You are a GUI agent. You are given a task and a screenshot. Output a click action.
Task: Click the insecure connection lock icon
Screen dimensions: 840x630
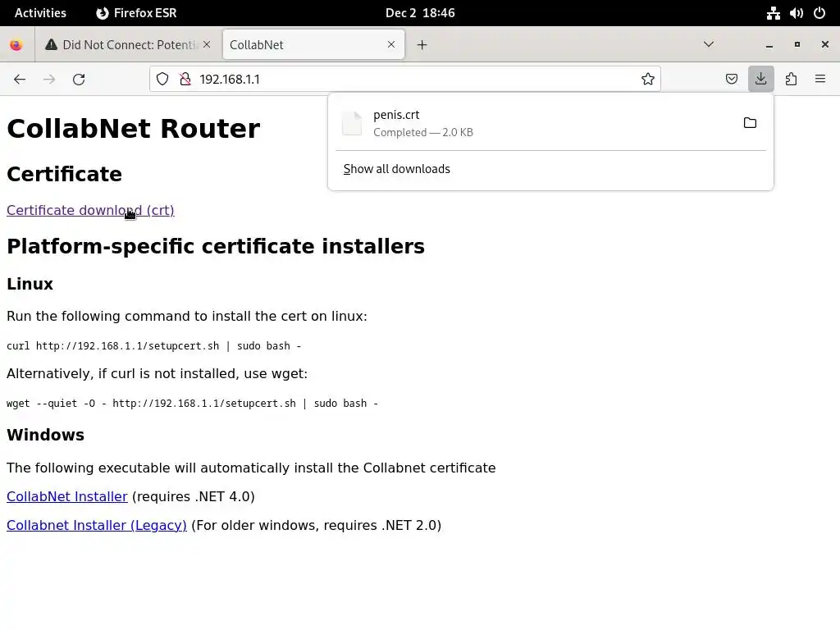[185, 80]
